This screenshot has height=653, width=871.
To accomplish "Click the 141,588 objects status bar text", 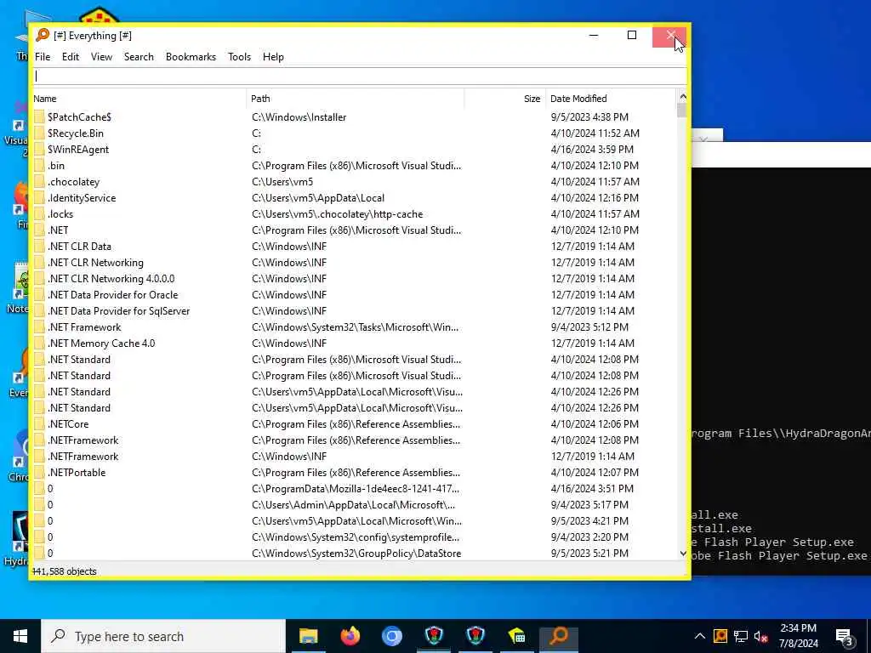I will (65, 571).
